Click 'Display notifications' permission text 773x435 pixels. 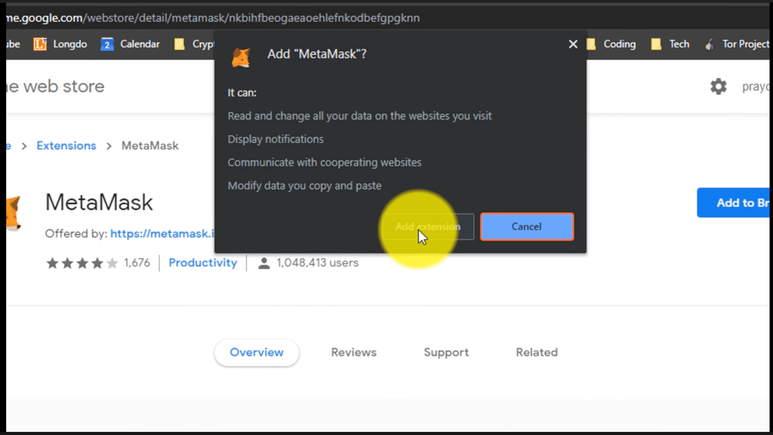pos(276,139)
